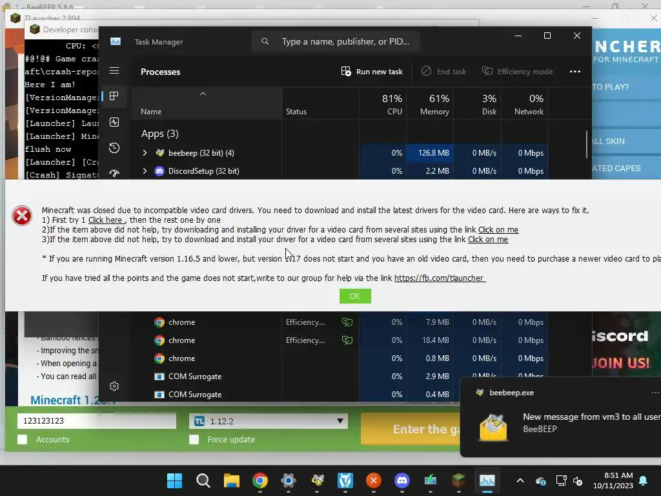
Task: Open the Minecraft 1.20.1 heading link in TLauncher
Action: (72, 400)
